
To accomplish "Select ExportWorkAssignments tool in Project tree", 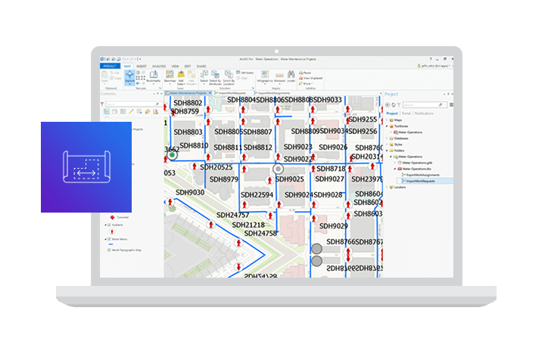I will 422,175.
